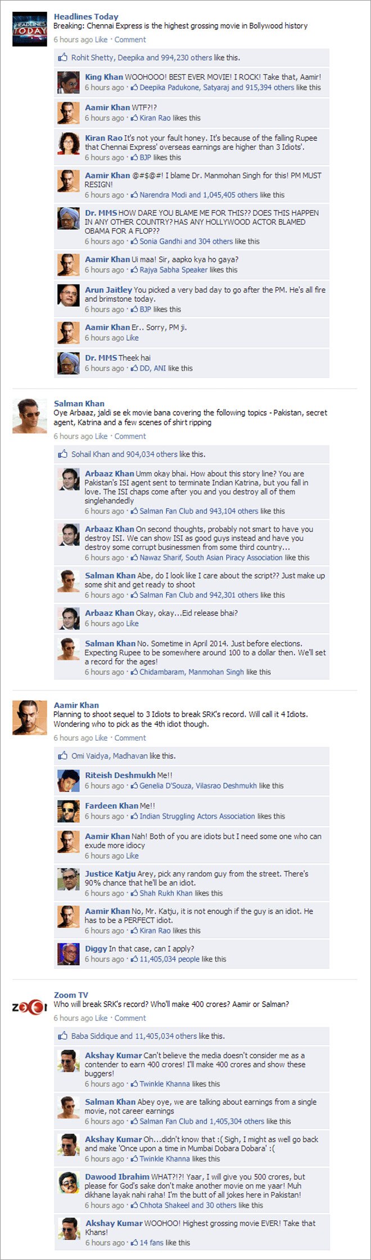Comment on Salman Khan's post
Viewport: 371px width, 1260px height.
click(130, 437)
